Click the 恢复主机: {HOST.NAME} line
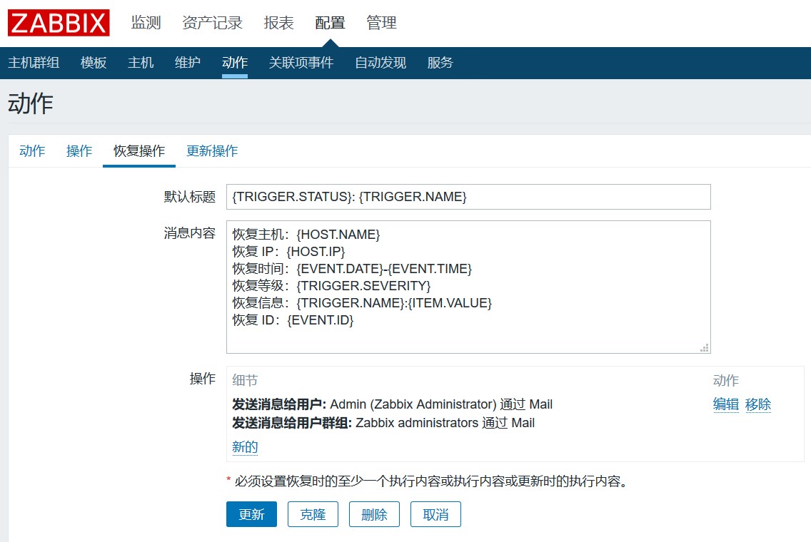The image size is (811, 542). pos(306,235)
